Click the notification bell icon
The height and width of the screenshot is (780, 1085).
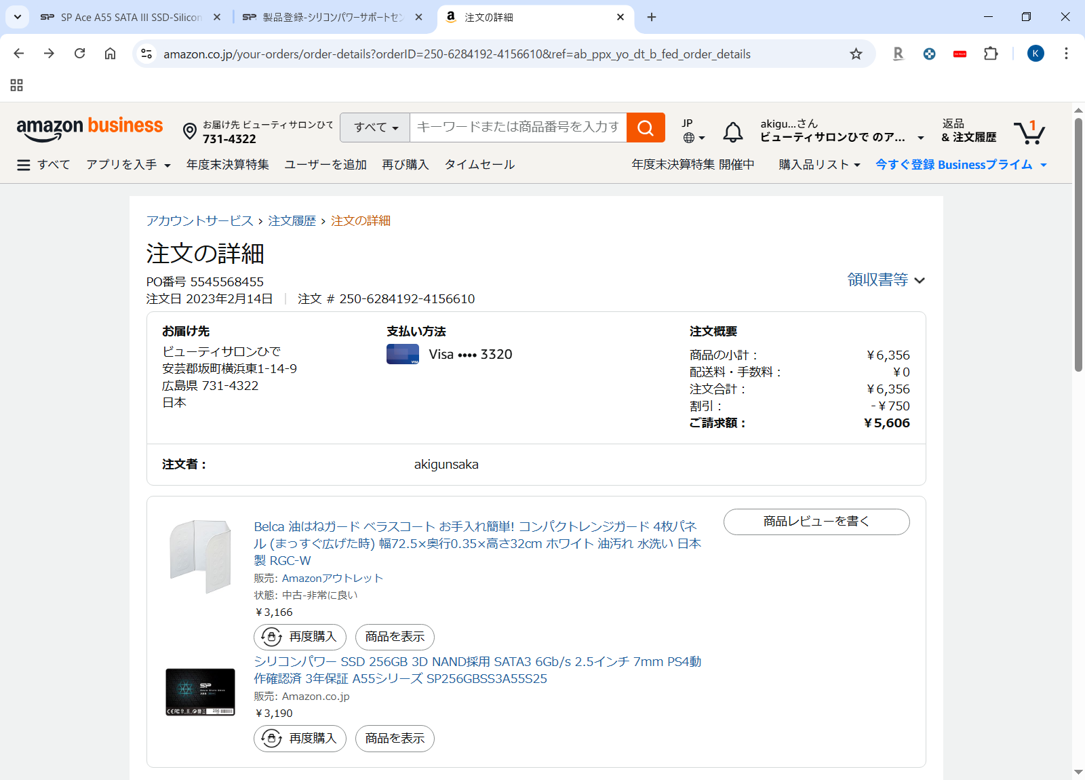click(x=732, y=132)
